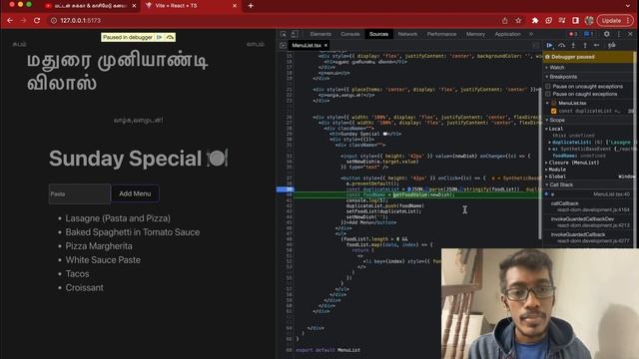The width and height of the screenshot is (639, 359).
Task: Switch to the Elements tab
Action: (320, 34)
